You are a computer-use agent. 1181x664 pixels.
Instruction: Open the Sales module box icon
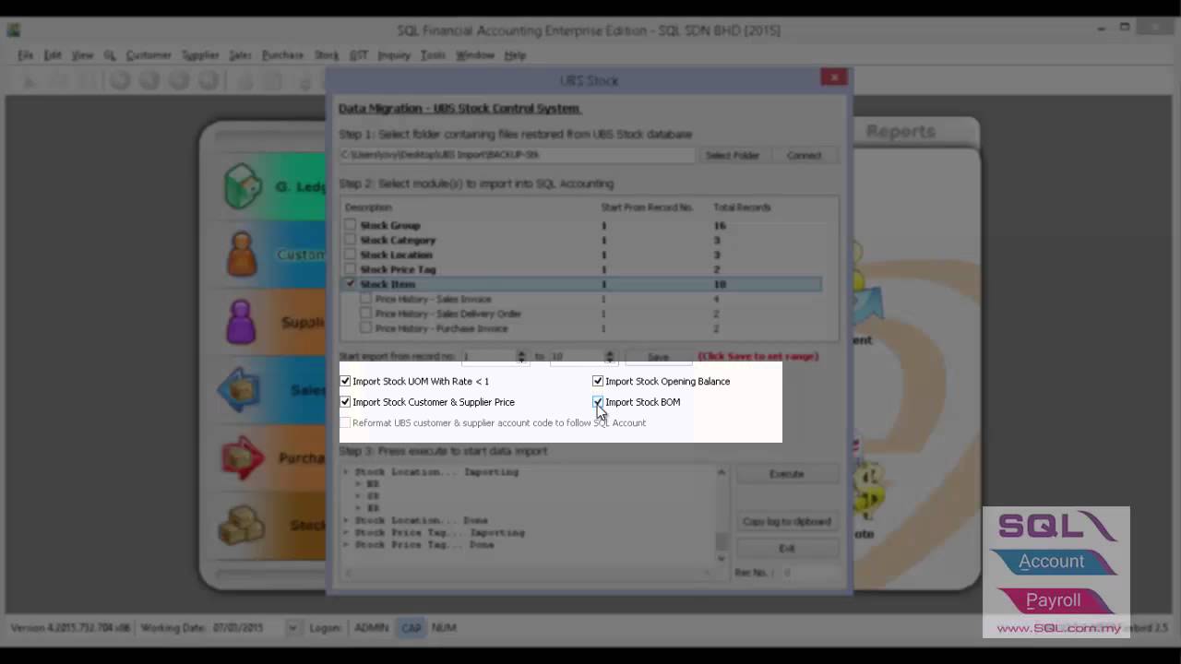click(239, 390)
